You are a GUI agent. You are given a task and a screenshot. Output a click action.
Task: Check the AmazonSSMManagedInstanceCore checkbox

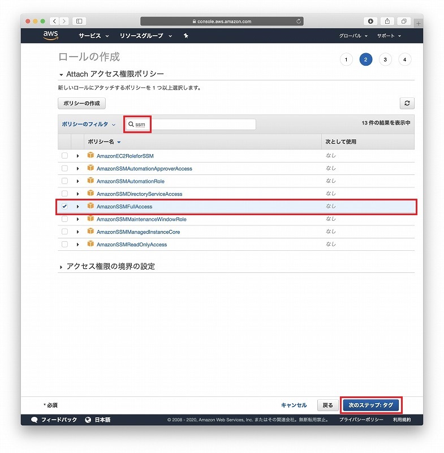click(x=64, y=232)
